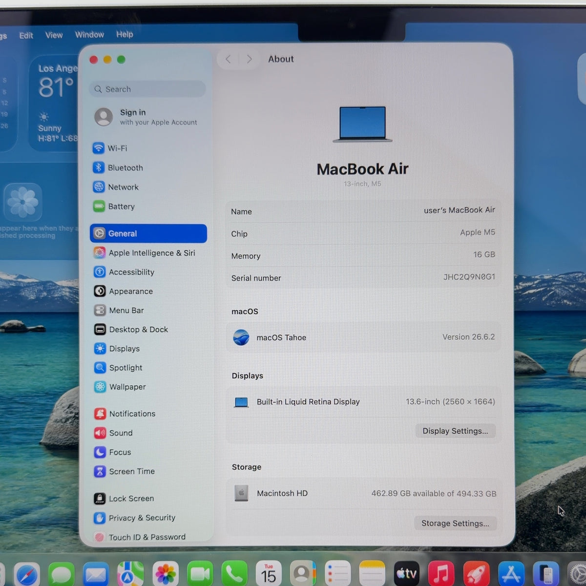The image size is (586, 586).
Task: Open Mail from the Dock
Action: (x=96, y=574)
